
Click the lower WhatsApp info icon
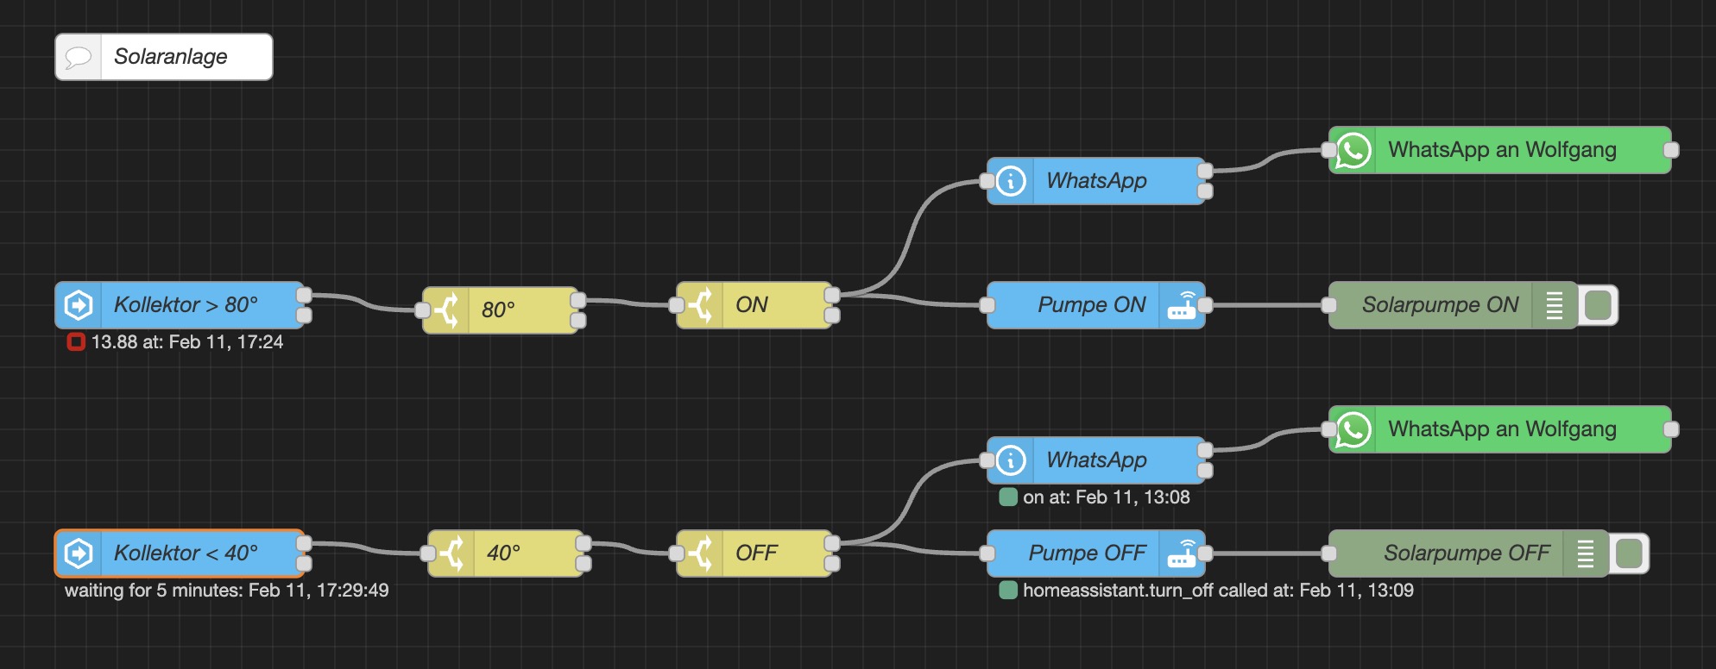tap(1011, 460)
